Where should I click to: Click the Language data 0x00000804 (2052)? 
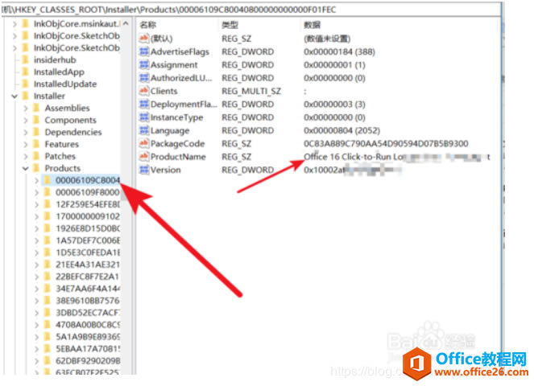point(342,130)
